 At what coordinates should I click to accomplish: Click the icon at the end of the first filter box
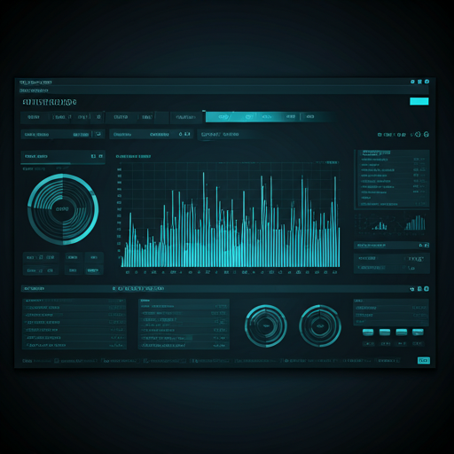pos(98,134)
